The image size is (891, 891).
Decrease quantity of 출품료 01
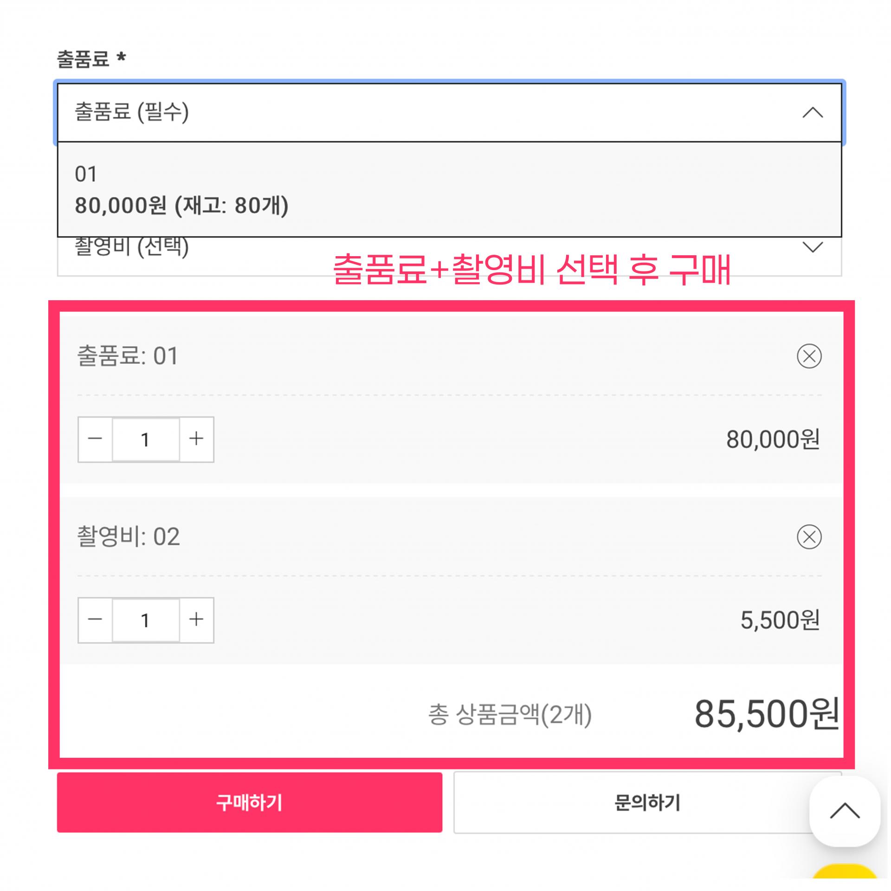(x=95, y=439)
